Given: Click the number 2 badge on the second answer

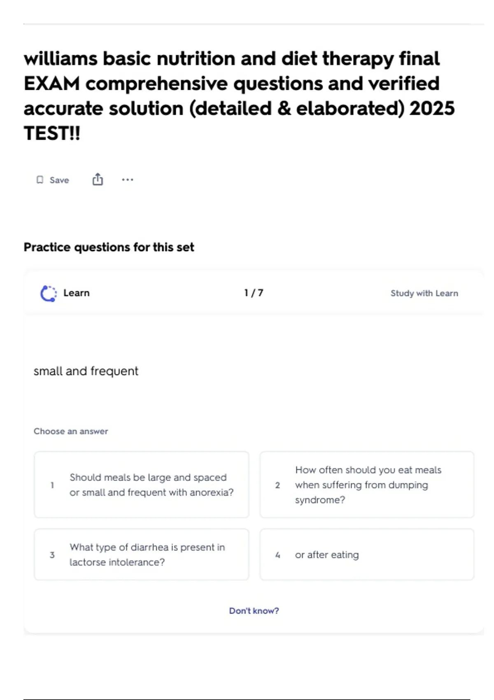Looking at the screenshot, I should pyautogui.click(x=277, y=485).
